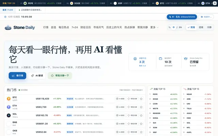Click the blue 看行情 button
The image size is (218, 136).
pos(17,75)
